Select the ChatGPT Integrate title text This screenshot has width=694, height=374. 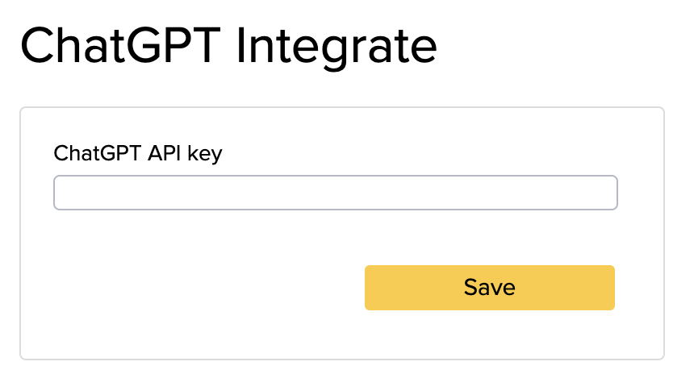[x=228, y=46]
